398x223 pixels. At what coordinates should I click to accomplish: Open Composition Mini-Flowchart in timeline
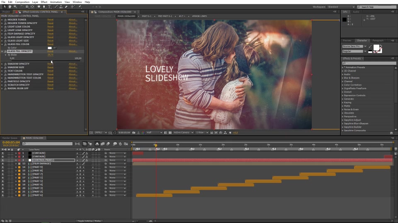click(78, 144)
